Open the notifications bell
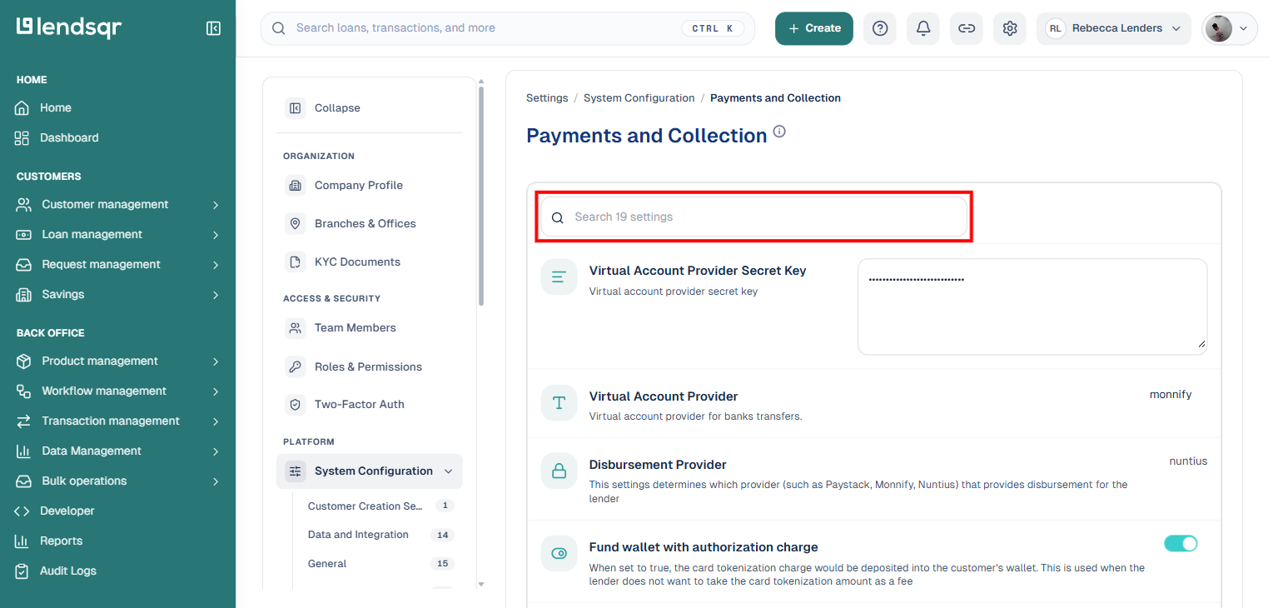The height and width of the screenshot is (608, 1278). point(923,28)
